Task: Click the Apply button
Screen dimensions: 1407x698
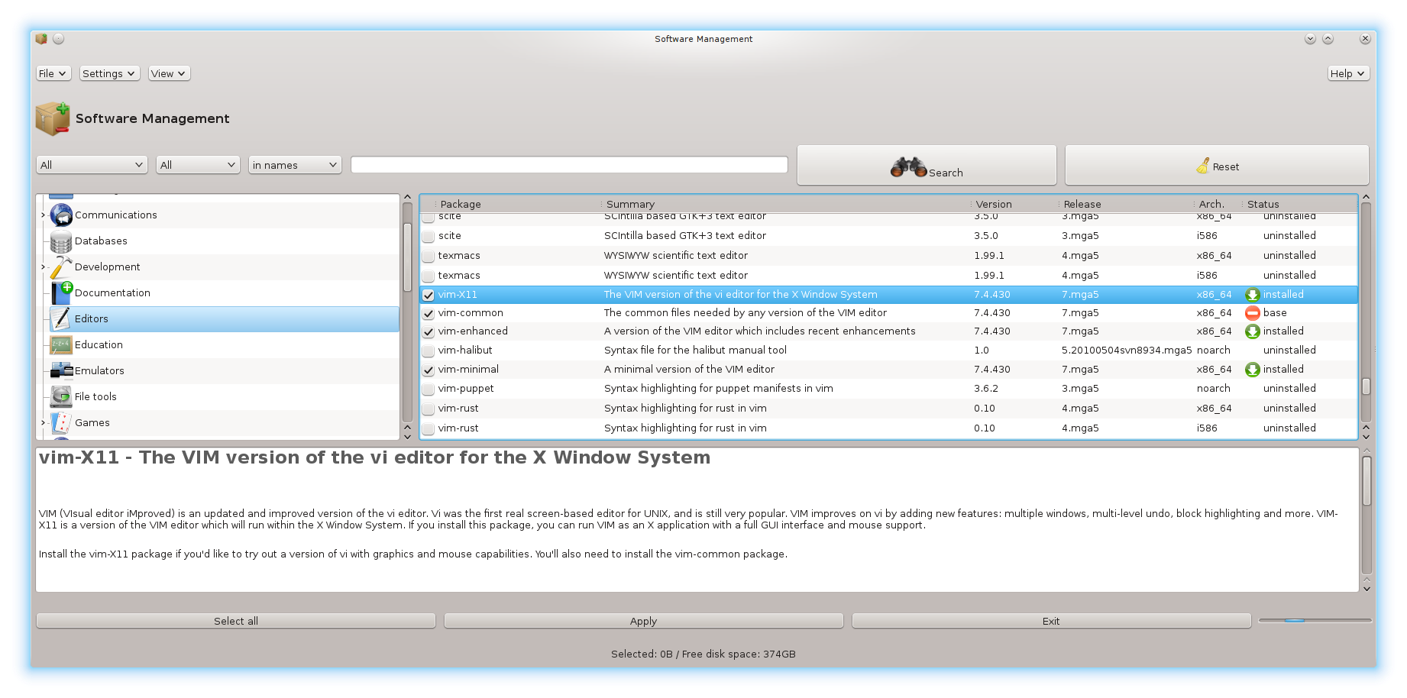Action: pos(644,621)
